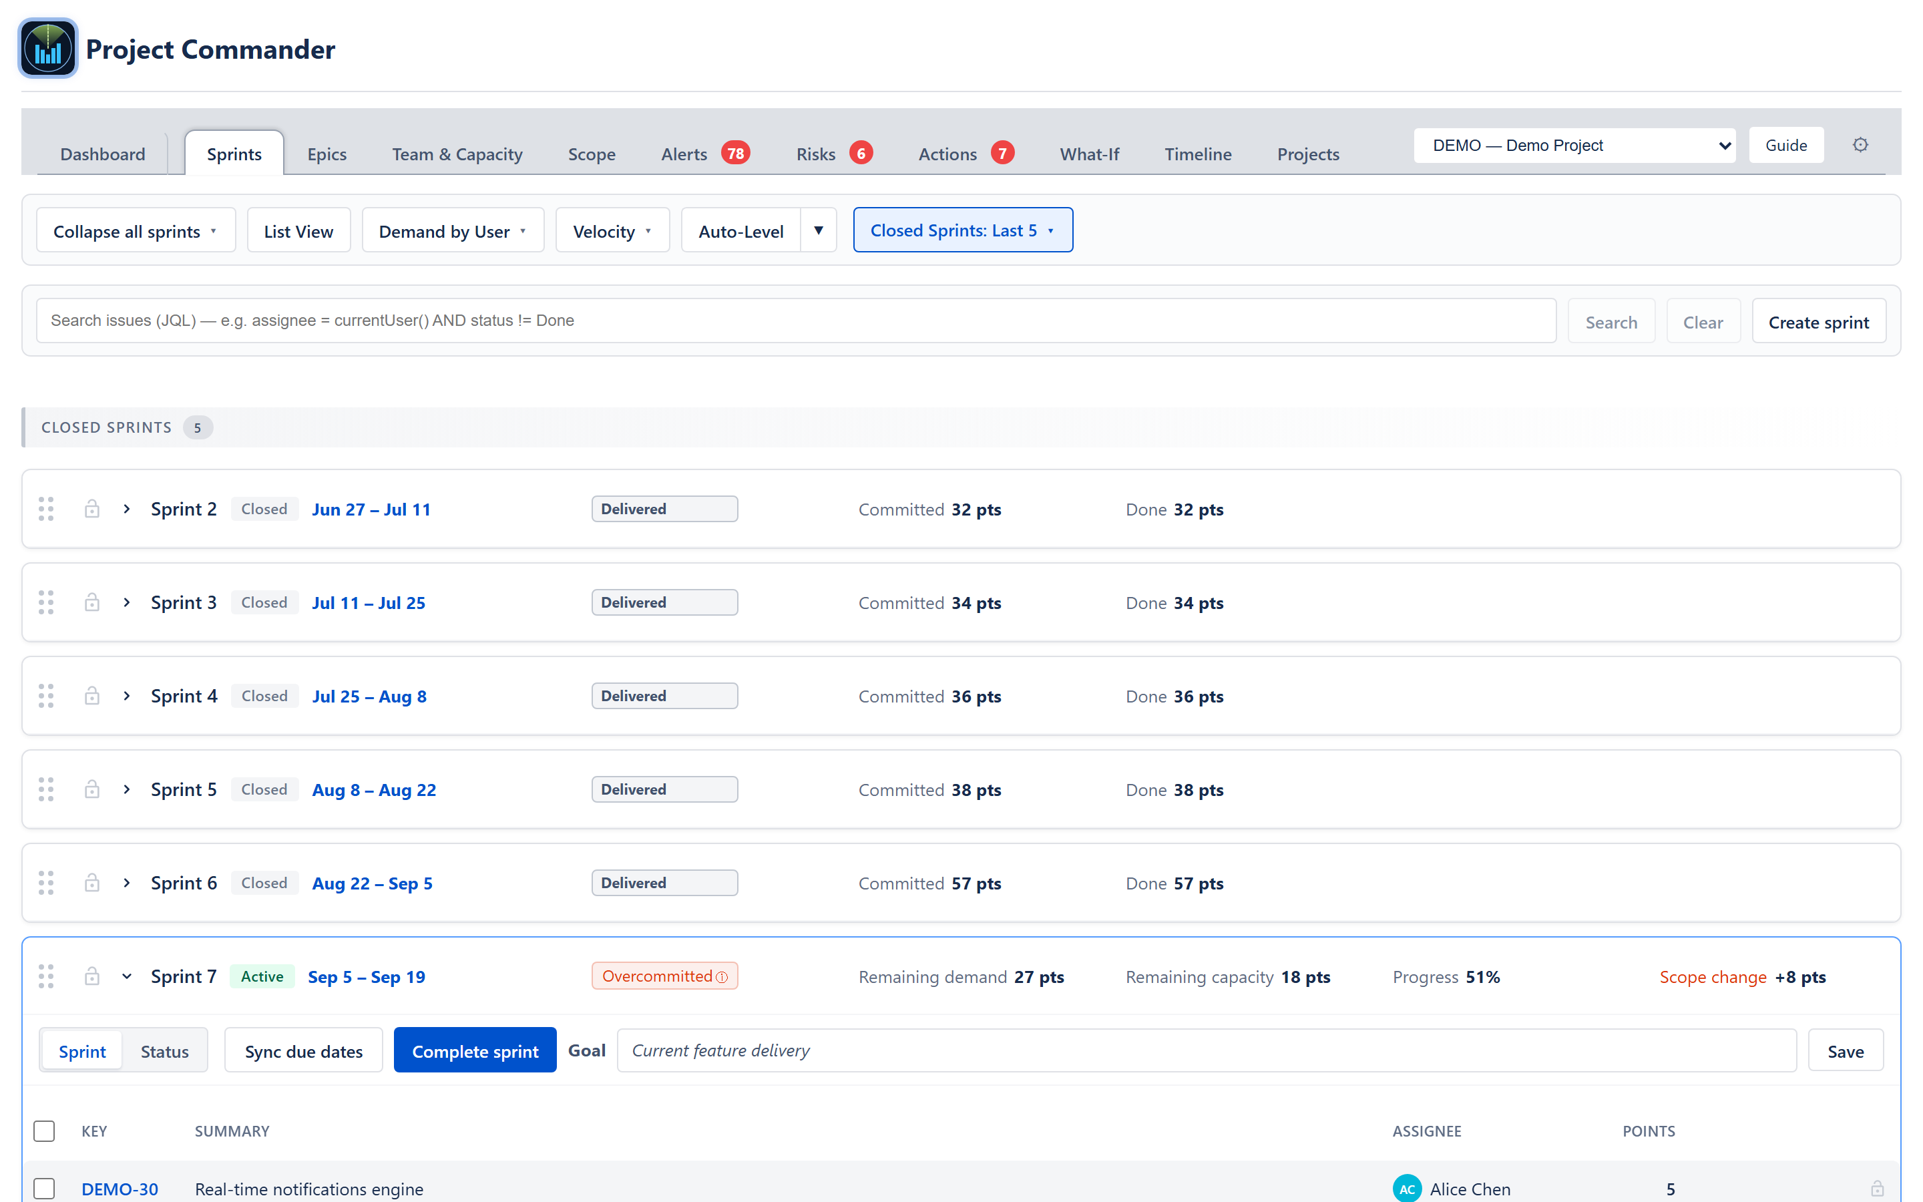Switch to the Sprint segment toggle

[82, 1051]
